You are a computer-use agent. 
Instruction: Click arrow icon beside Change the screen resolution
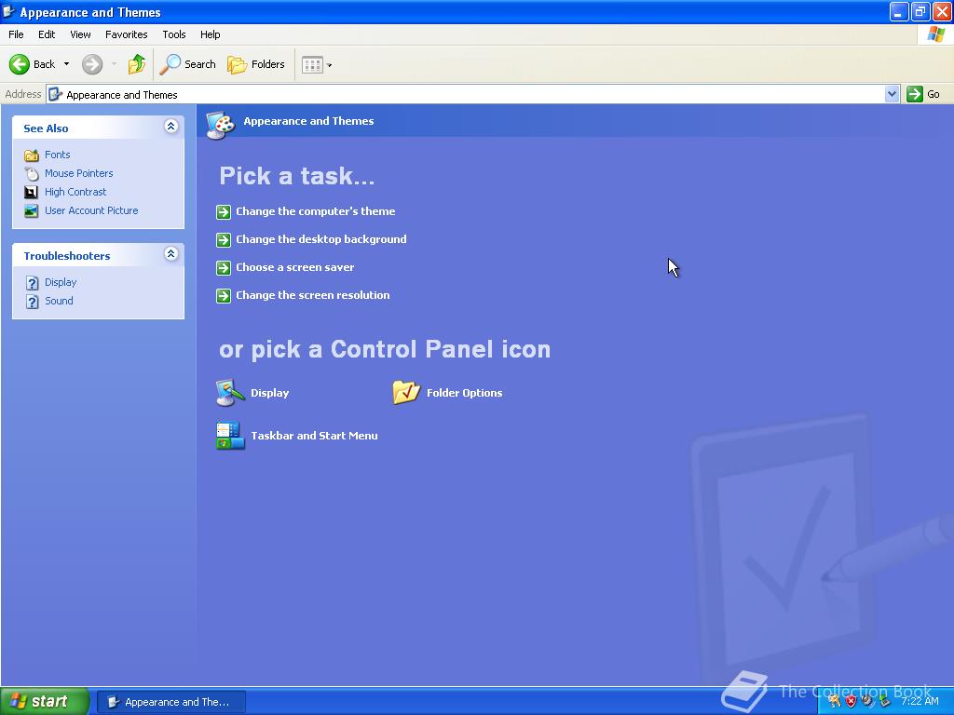click(x=224, y=295)
